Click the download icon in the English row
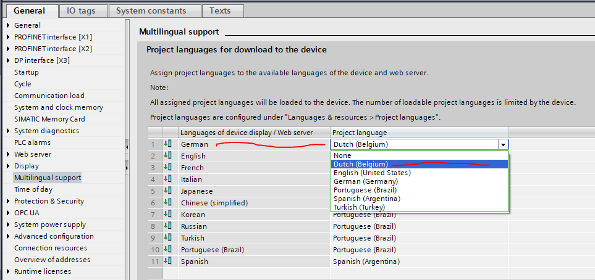 (x=168, y=156)
